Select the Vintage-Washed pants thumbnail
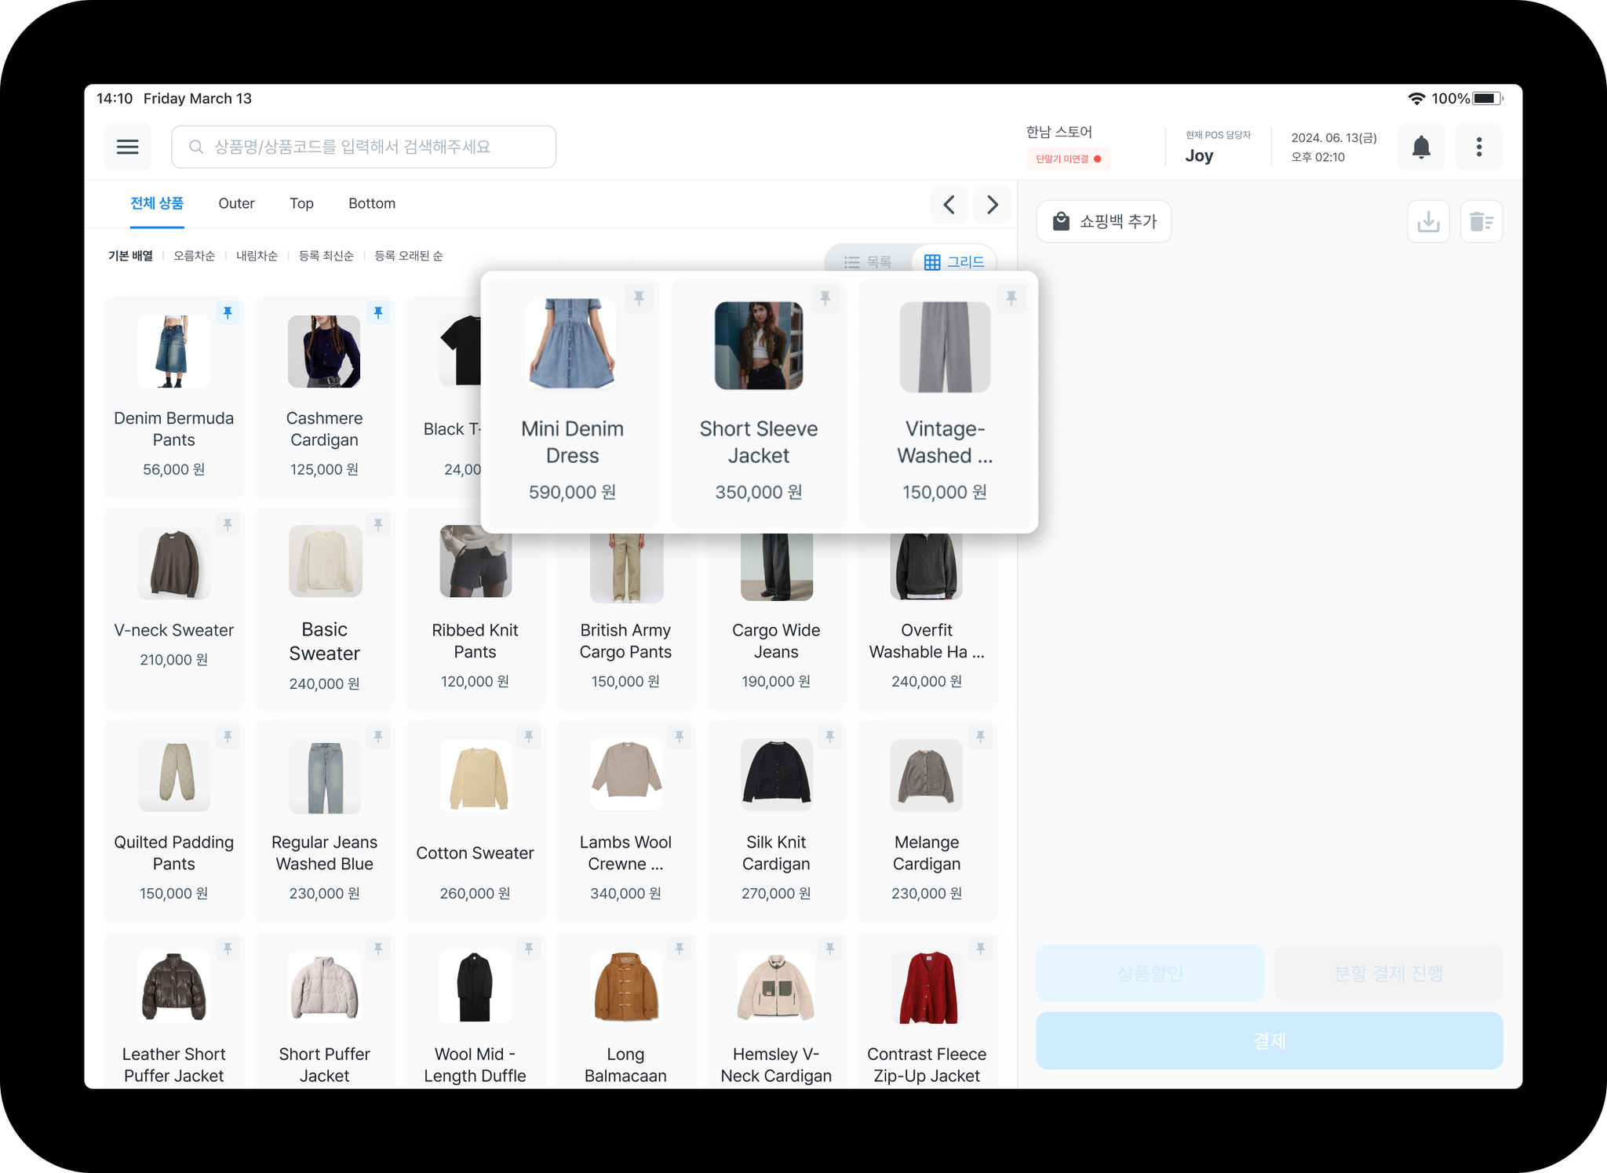The width and height of the screenshot is (1607, 1173). point(945,347)
